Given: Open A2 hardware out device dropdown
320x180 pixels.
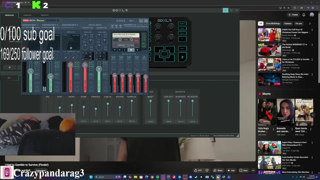Looking at the screenshot, I should coord(116,26).
